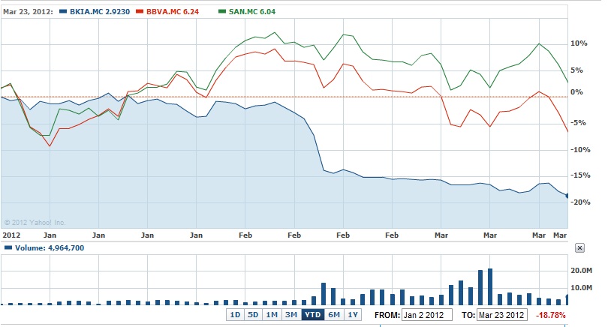Click the BKIA.MC 2.9230 legend label
Viewport: 611px width, 327px height.
(100, 12)
